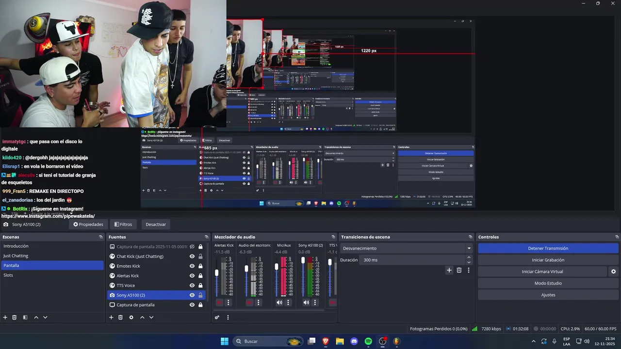Toggle lock on Sony A5100 (2) source

[x=200, y=295]
